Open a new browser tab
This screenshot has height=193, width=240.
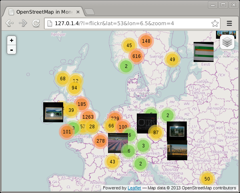coord(90,12)
